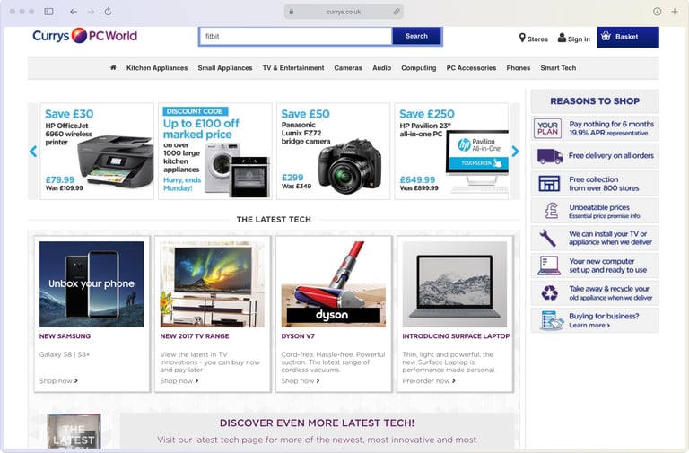Viewport: 689px width, 453px height.
Task: Open Cameras menu
Action: [x=348, y=68]
